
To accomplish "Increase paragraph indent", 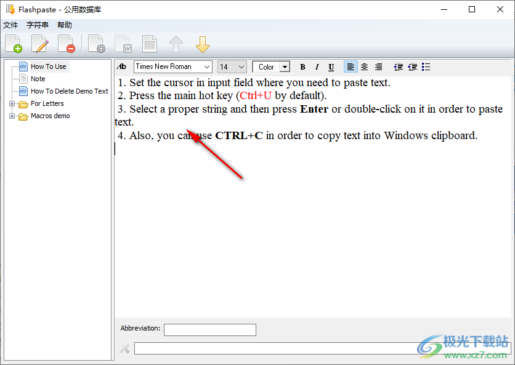I will [398, 67].
